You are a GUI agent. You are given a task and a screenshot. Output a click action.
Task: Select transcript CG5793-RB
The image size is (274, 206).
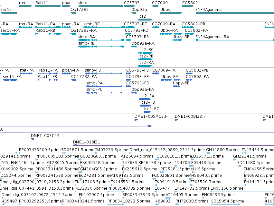(x=128, y=40)
